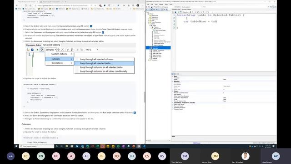Viewport: 291px width, 164px height.
Task: Select the Shared Expressions folder in tree
Action: click(156, 22)
